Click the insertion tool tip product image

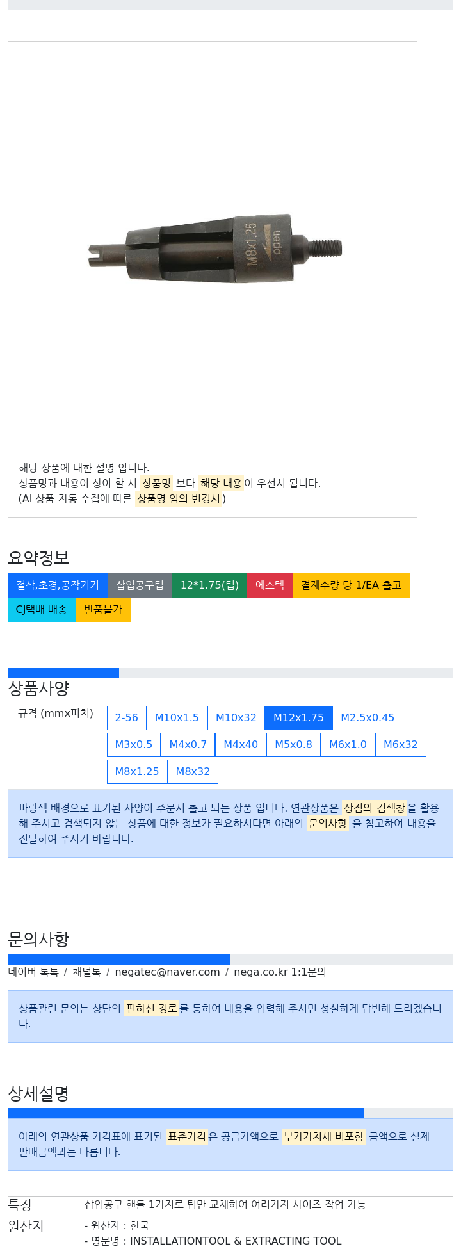point(214,249)
